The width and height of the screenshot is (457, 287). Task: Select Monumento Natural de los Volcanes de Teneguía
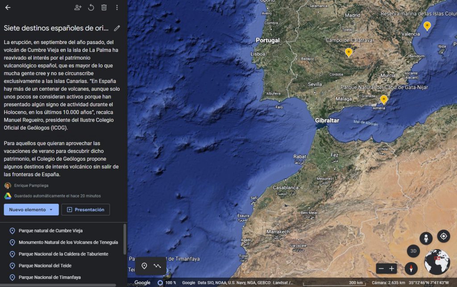point(68,242)
